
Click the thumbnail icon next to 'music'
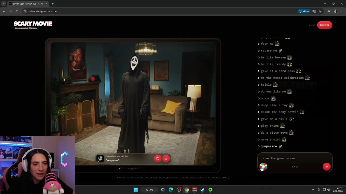[273, 98]
